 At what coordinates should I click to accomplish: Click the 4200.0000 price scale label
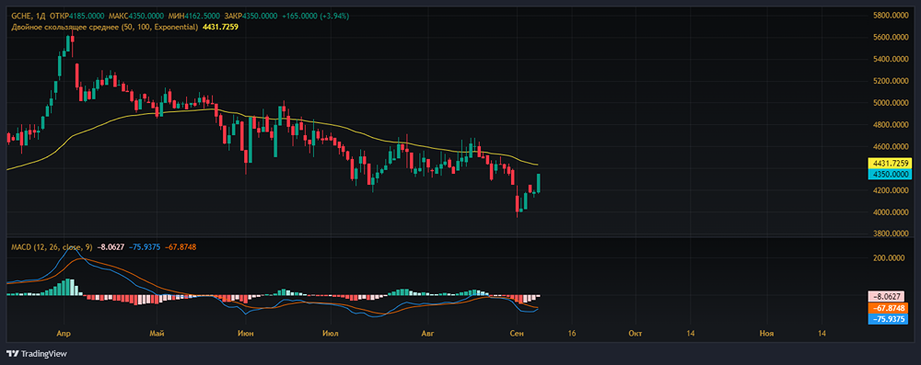(892, 190)
